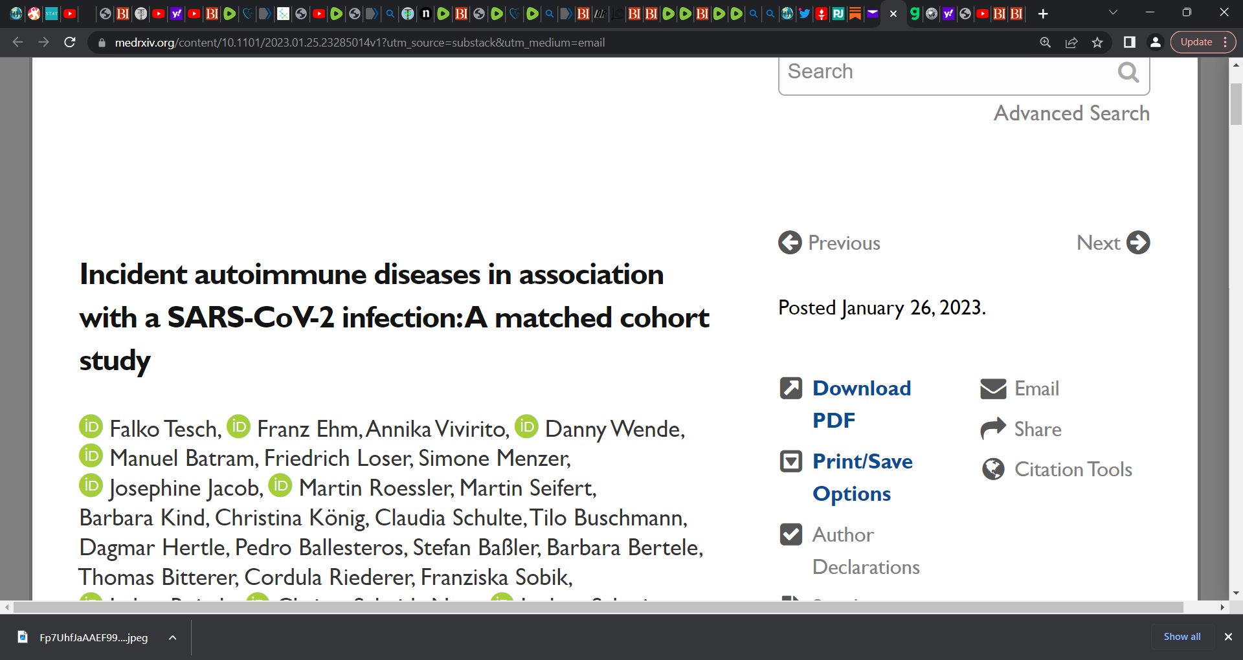1243x660 pixels.
Task: Click the search magnifier submit icon
Action: tap(1128, 72)
